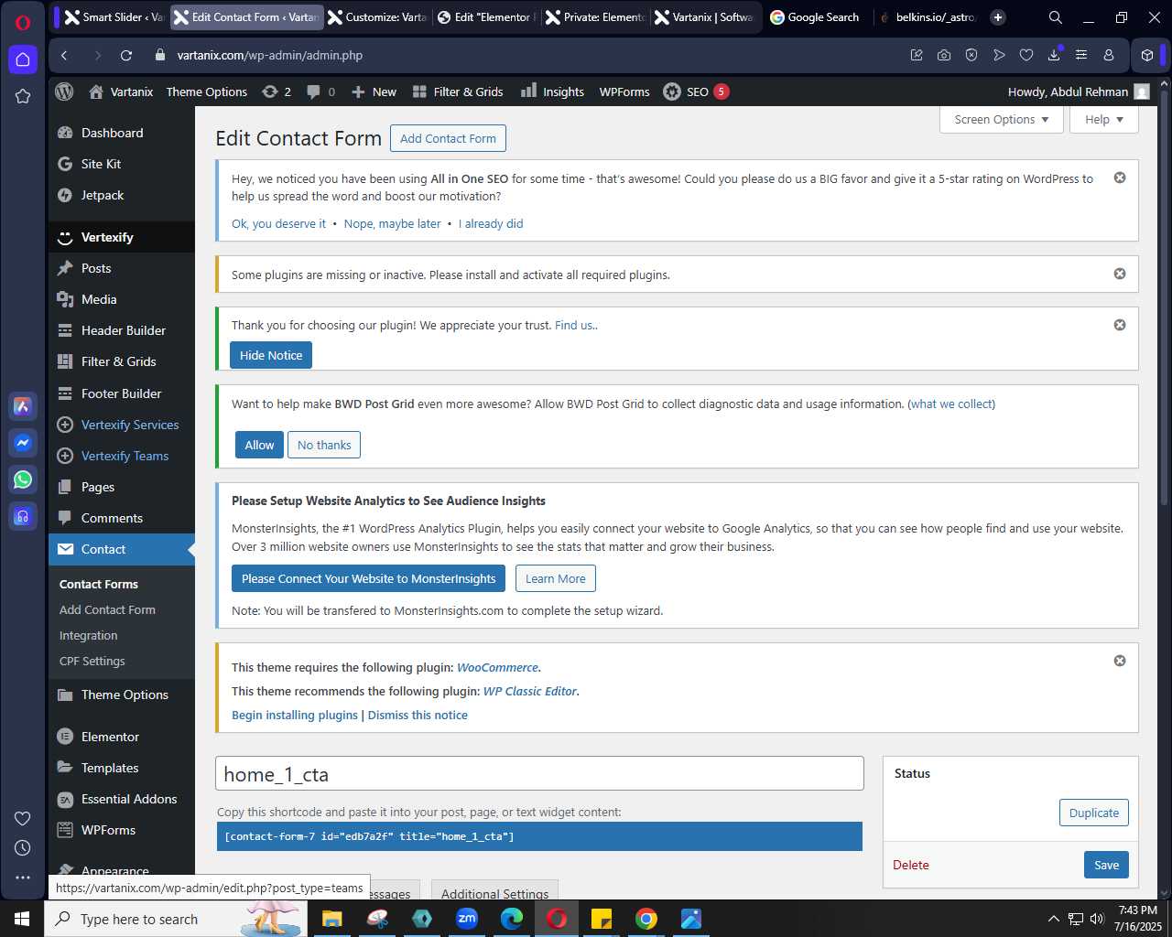Dismiss the All in One SEO notice
Image resolution: width=1172 pixels, height=937 pixels.
coord(1120,178)
